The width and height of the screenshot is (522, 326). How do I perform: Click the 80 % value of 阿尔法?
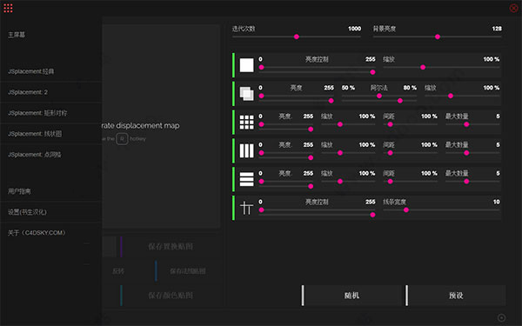pos(410,88)
